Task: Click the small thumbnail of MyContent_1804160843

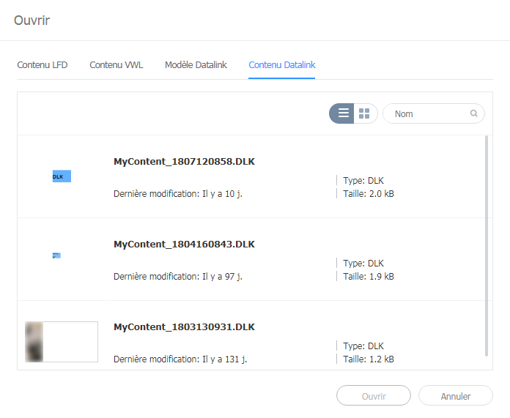Action: (x=56, y=255)
